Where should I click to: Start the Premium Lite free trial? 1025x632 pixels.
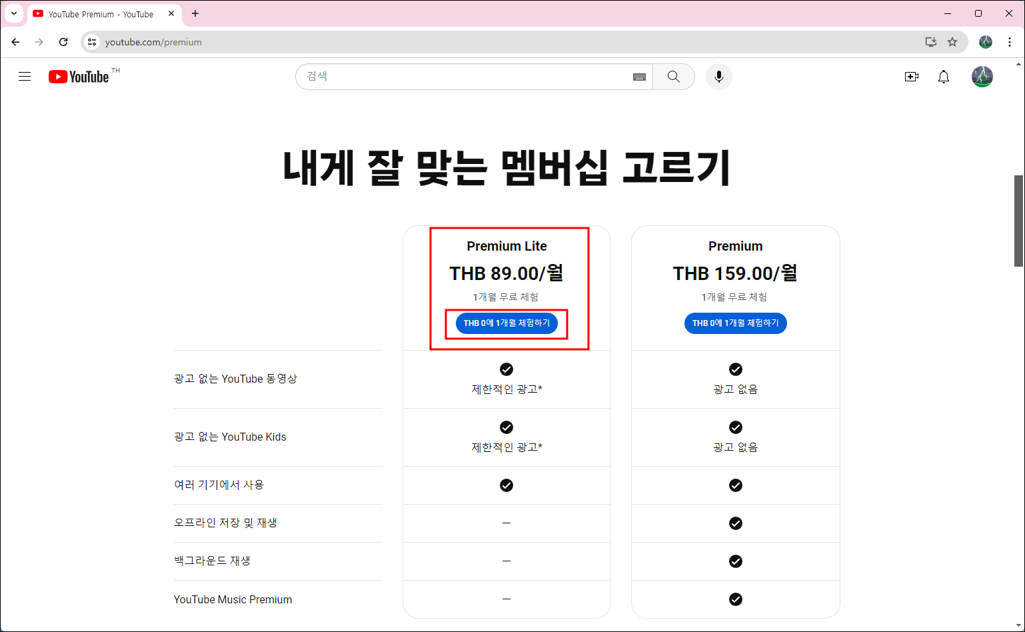(x=507, y=323)
